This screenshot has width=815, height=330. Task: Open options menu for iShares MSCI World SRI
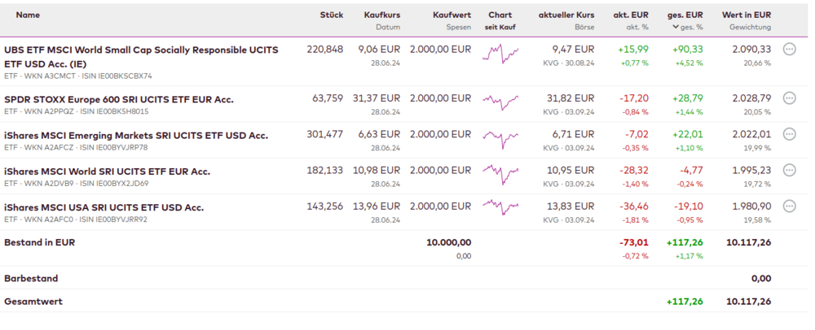(789, 170)
